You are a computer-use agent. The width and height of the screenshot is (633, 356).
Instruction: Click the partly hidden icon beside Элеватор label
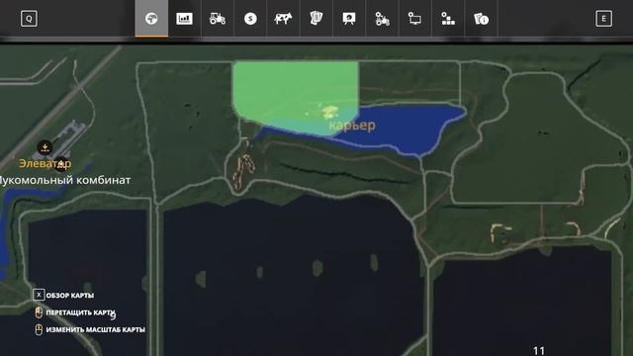tap(61, 164)
